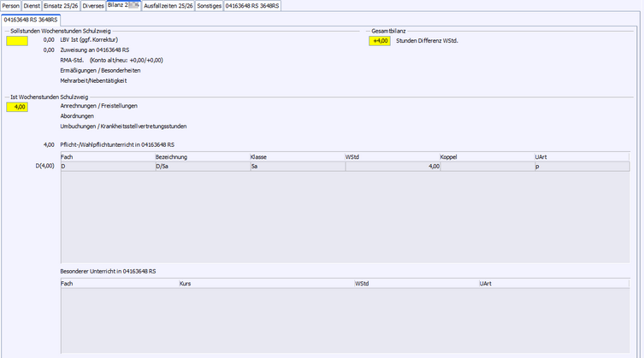644x358 pixels.
Task: Open the Sonstiges tab
Action: pos(209,6)
